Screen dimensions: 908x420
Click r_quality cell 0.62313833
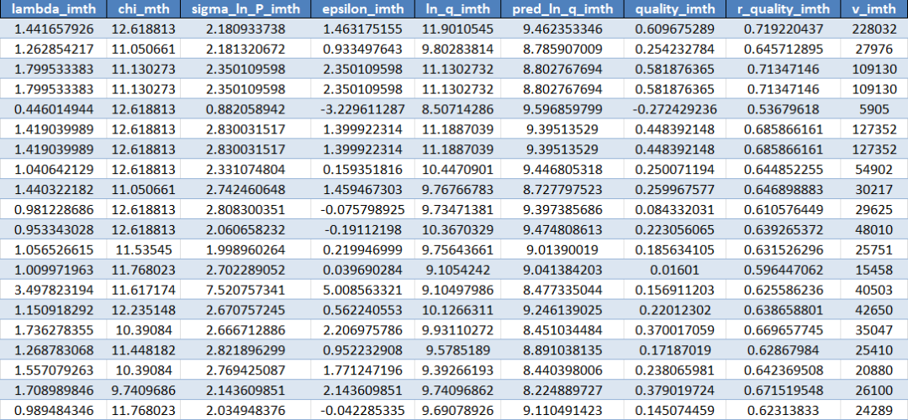(x=783, y=408)
